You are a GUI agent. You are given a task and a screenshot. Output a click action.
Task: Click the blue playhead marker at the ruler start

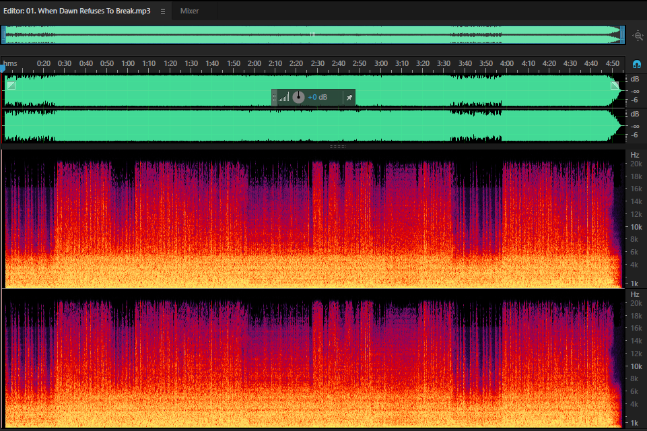[x=3, y=68]
